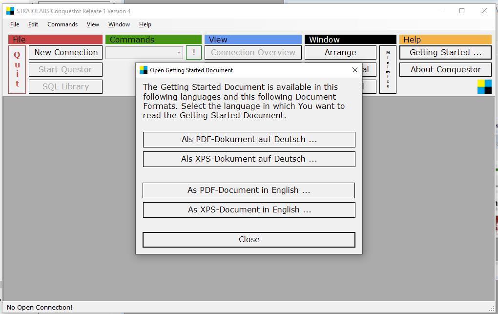Viewport: 498px width, 314px height.
Task: Click Getting Started ... button
Action: [x=445, y=52]
